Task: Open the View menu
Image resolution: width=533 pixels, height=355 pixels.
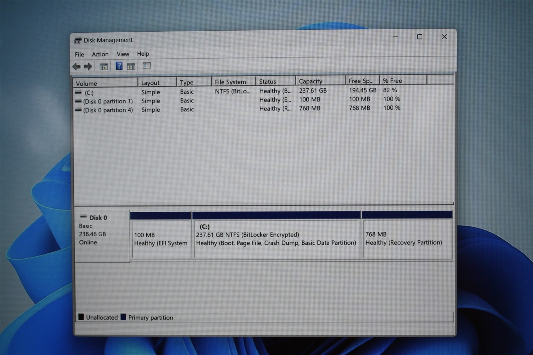Action: pyautogui.click(x=123, y=54)
